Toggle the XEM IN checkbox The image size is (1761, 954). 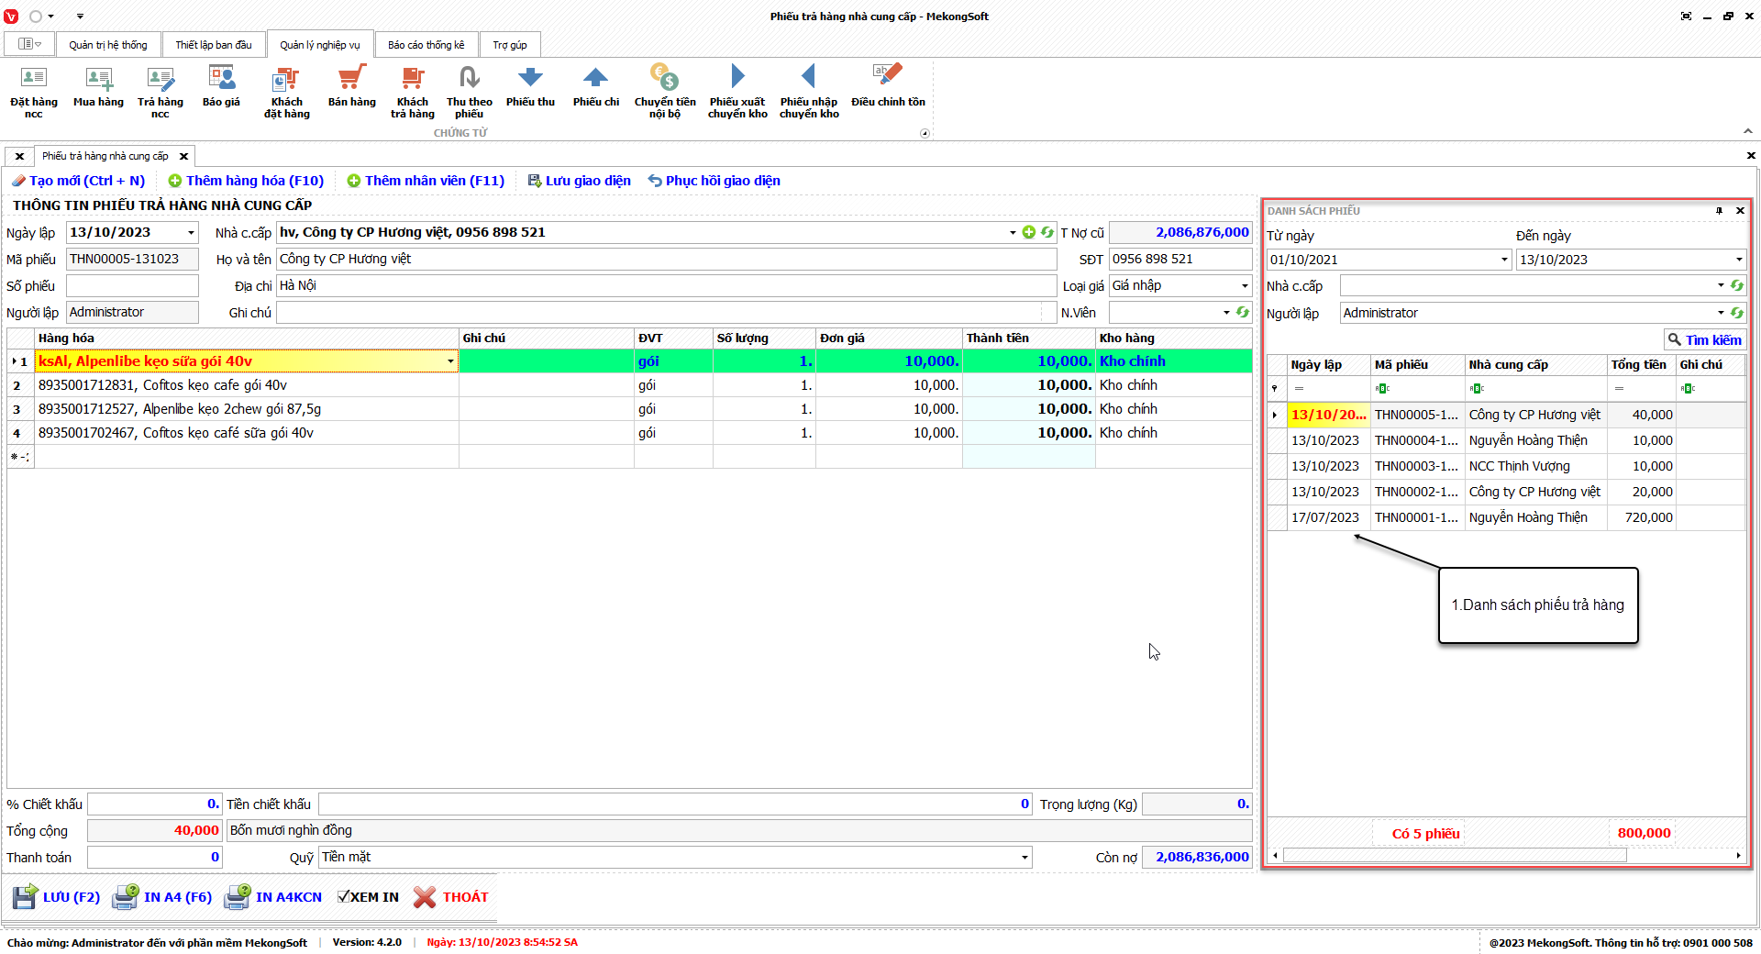[x=343, y=897]
